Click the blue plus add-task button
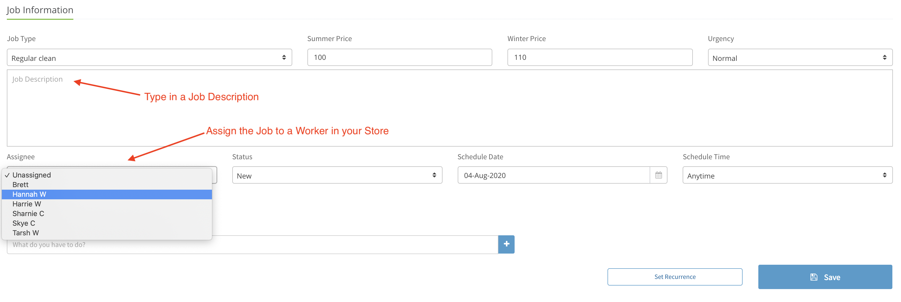This screenshot has height=302, width=901. click(506, 244)
